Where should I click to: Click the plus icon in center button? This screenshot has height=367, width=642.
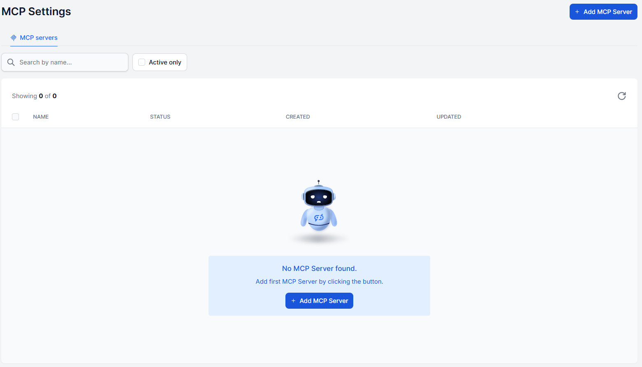click(293, 301)
